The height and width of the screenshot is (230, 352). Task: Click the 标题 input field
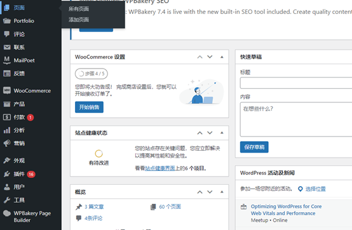click(296, 83)
